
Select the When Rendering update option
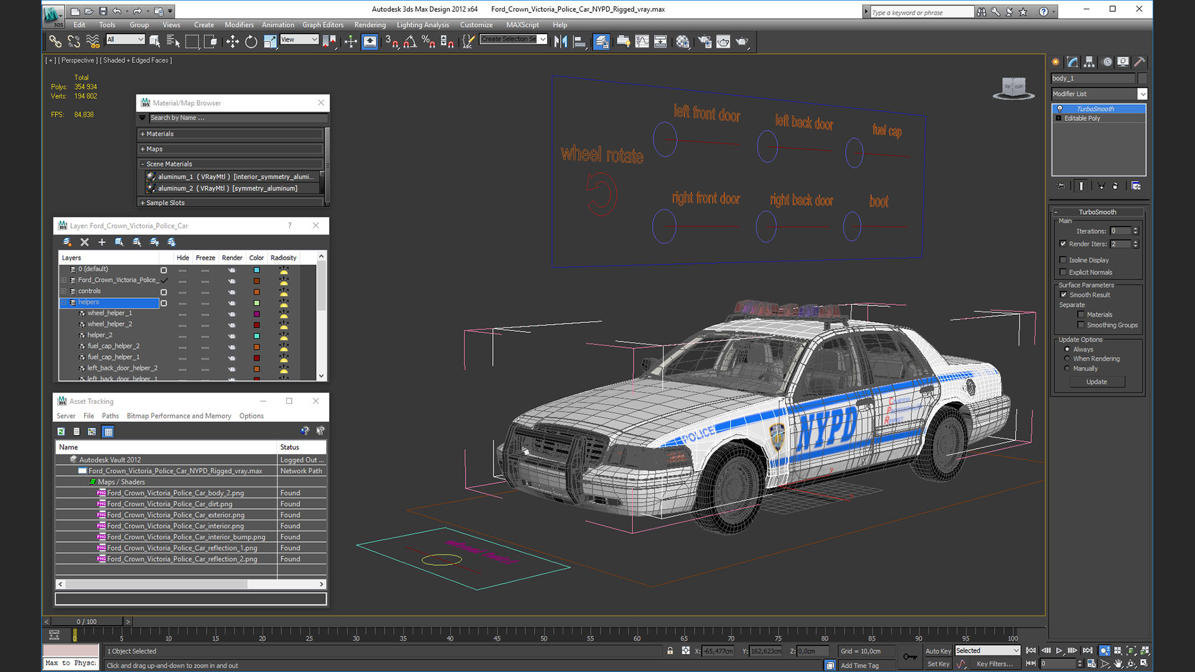(1067, 358)
